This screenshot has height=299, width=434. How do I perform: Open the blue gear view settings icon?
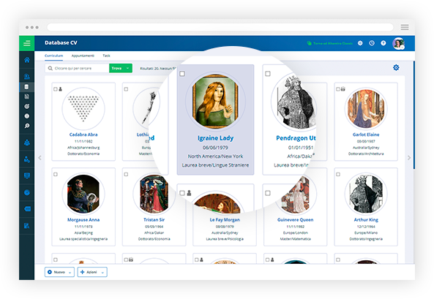396,67
